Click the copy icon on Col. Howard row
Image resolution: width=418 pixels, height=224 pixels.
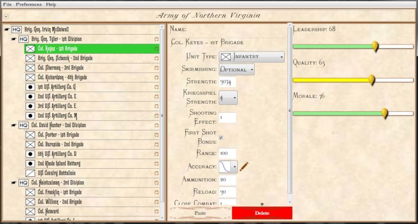pyautogui.click(x=157, y=211)
